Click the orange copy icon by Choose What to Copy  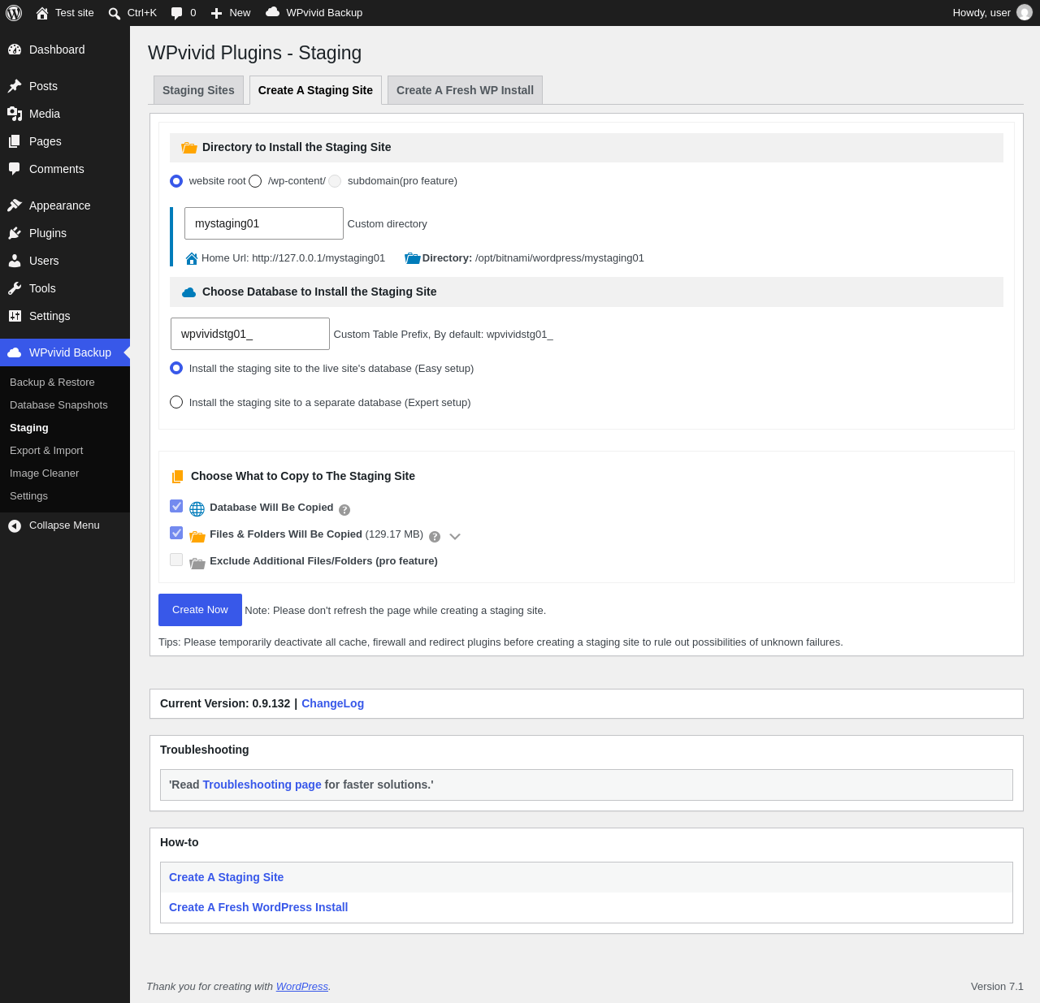(x=177, y=477)
